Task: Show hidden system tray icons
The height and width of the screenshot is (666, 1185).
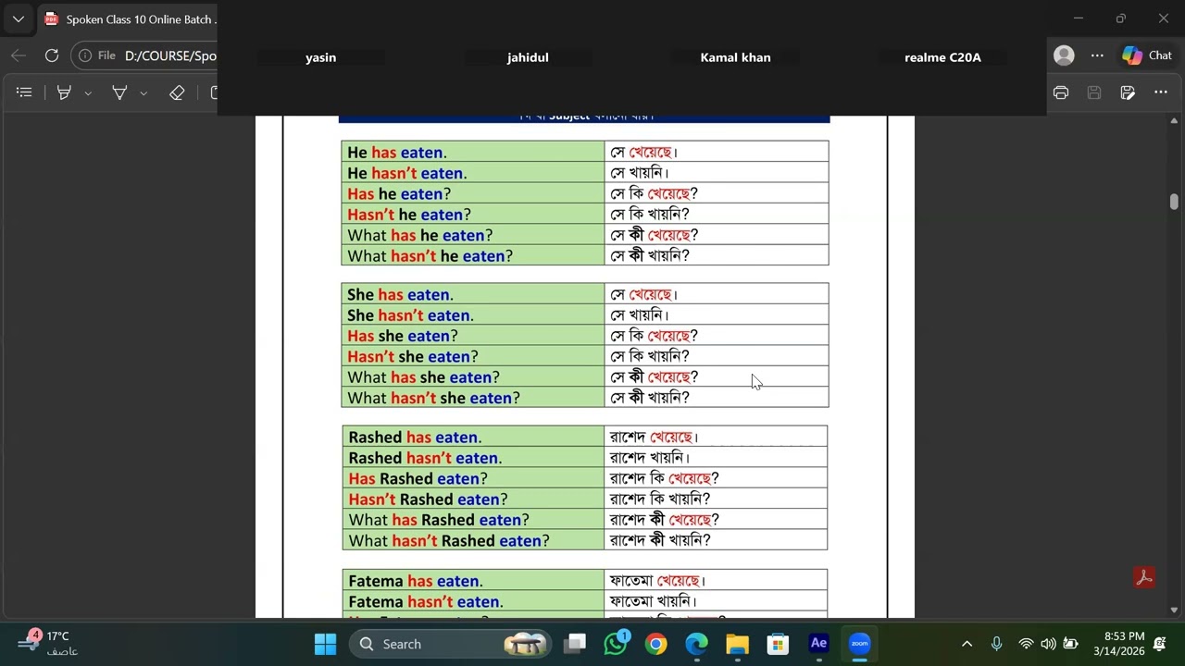Action: coord(967,644)
